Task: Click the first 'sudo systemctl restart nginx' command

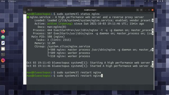Action: (79, 73)
